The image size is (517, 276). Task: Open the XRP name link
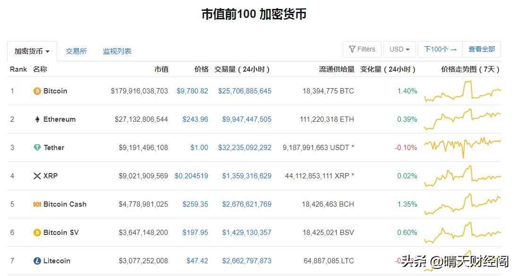51,176
